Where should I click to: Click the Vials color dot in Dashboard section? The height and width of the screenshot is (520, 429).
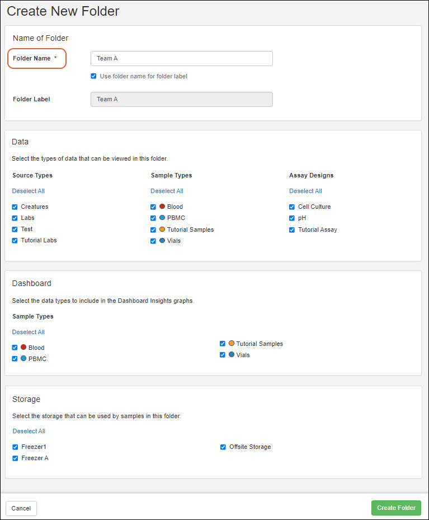(x=231, y=355)
